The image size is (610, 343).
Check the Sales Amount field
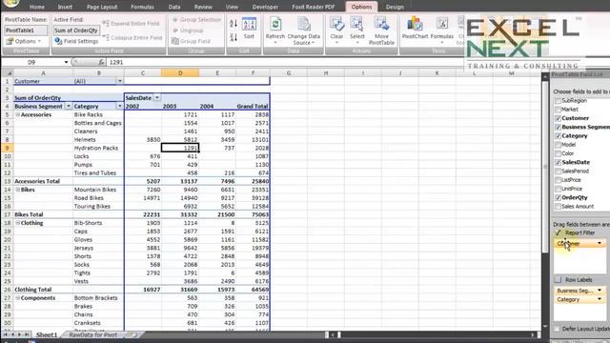(x=558, y=207)
